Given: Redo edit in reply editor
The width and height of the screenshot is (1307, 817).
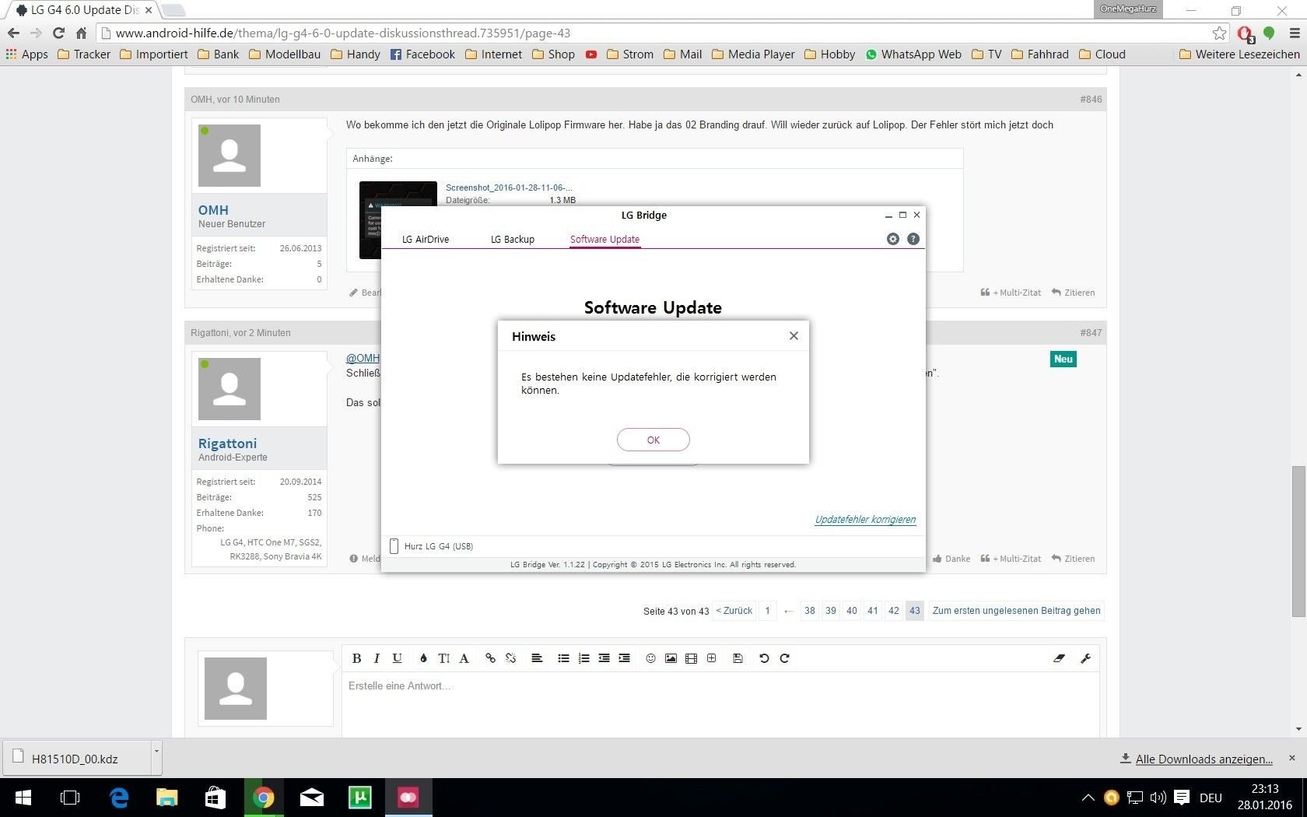Looking at the screenshot, I should coord(784,658).
